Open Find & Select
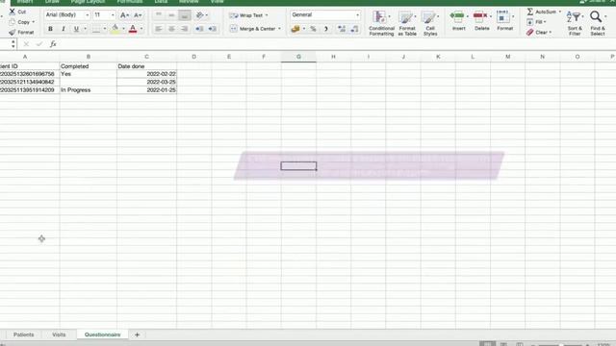 598,23
